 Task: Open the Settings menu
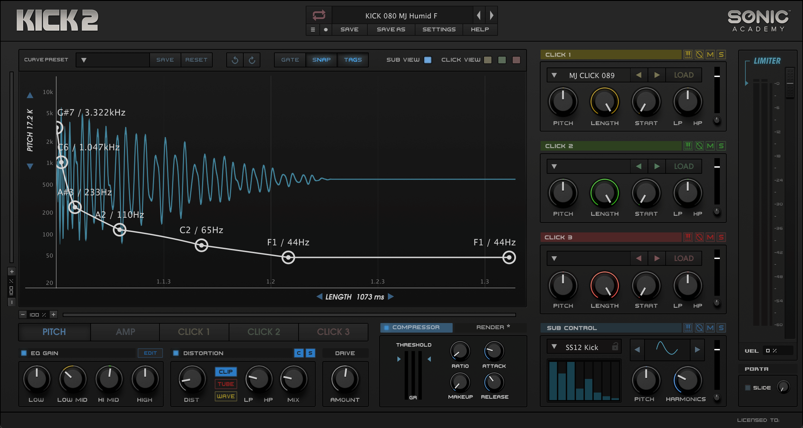tap(439, 29)
